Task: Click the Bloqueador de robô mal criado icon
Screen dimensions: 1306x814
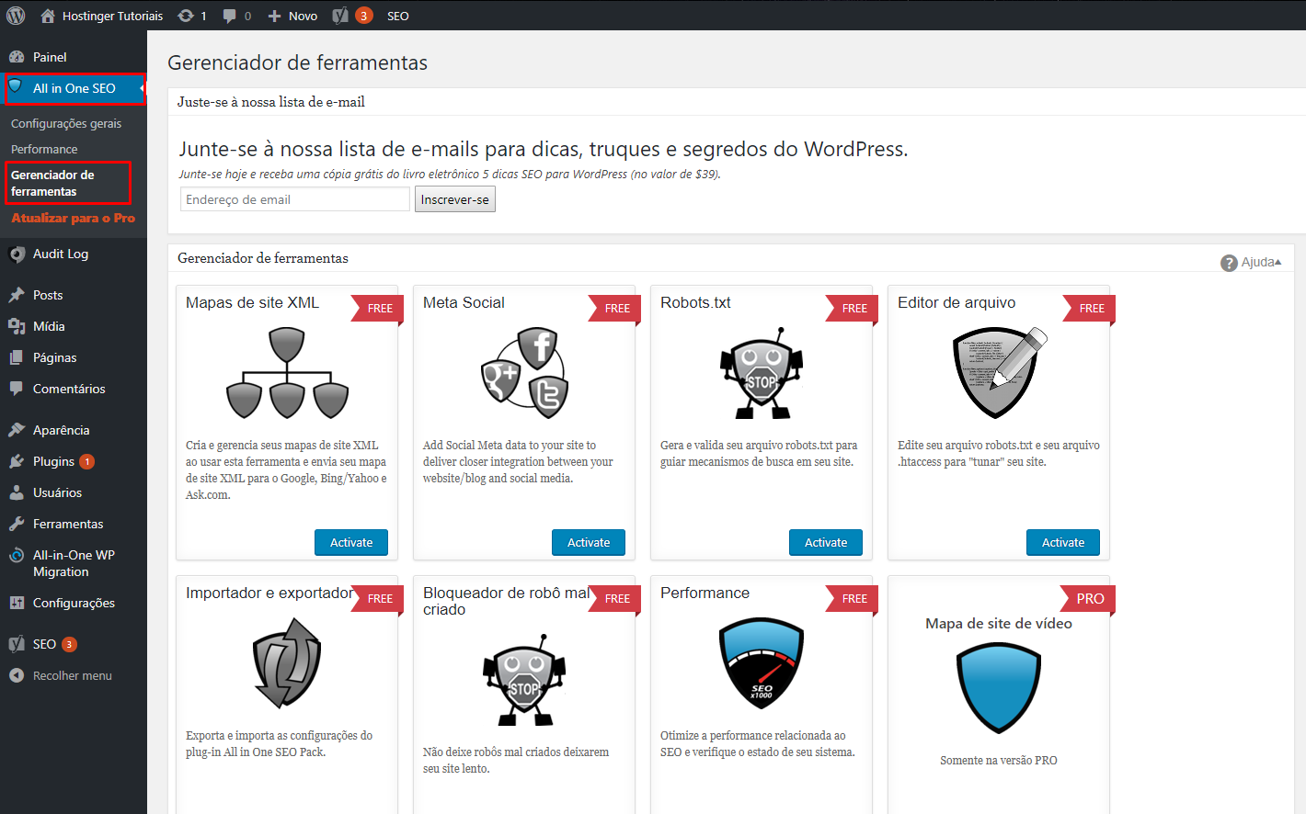Action: pos(524,680)
